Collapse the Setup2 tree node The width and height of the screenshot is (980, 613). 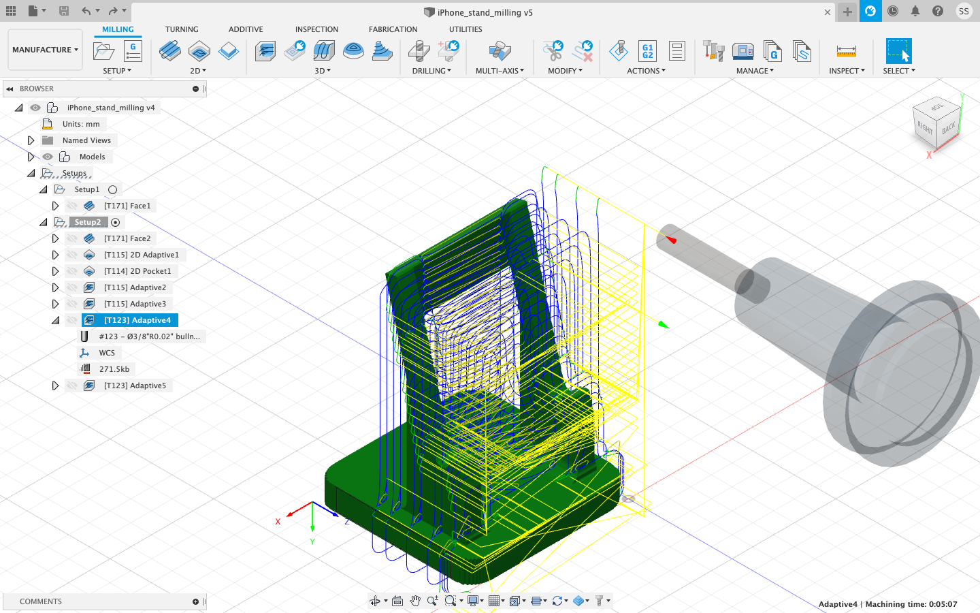44,222
